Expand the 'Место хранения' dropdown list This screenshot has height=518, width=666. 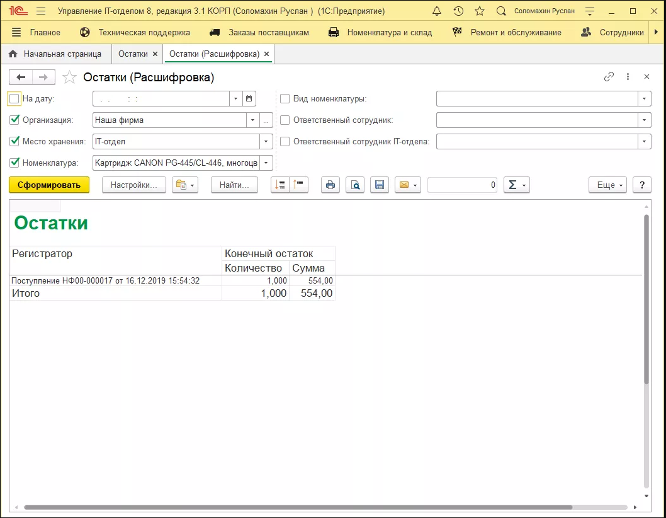(x=266, y=141)
